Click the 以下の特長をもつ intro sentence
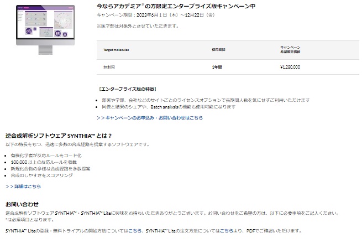362x243 pixels. [77, 144]
